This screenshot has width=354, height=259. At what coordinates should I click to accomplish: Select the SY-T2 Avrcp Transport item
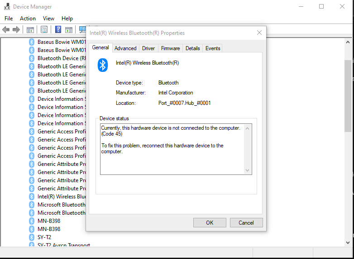[x=64, y=245]
